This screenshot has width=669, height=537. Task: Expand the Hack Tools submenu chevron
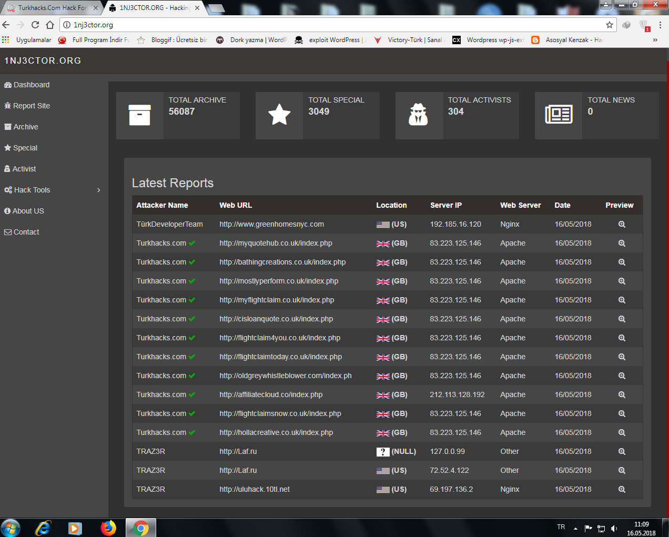click(x=98, y=190)
